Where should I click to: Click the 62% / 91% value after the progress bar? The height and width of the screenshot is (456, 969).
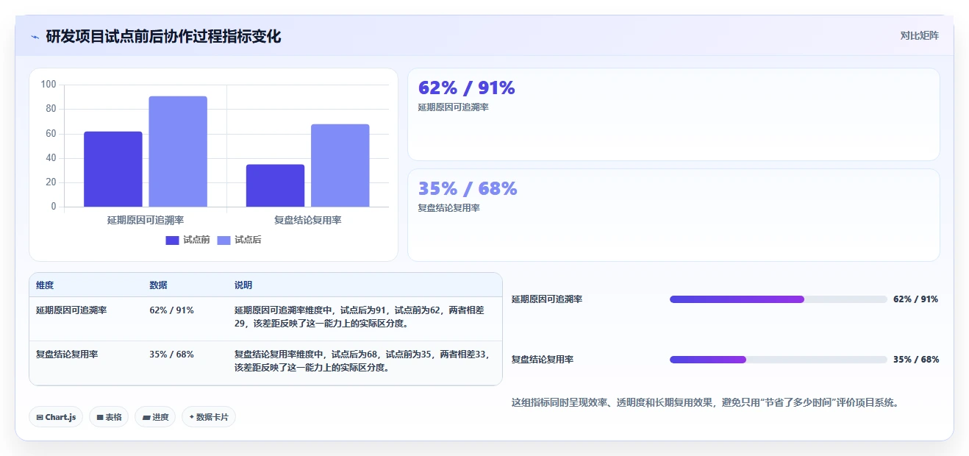point(915,299)
